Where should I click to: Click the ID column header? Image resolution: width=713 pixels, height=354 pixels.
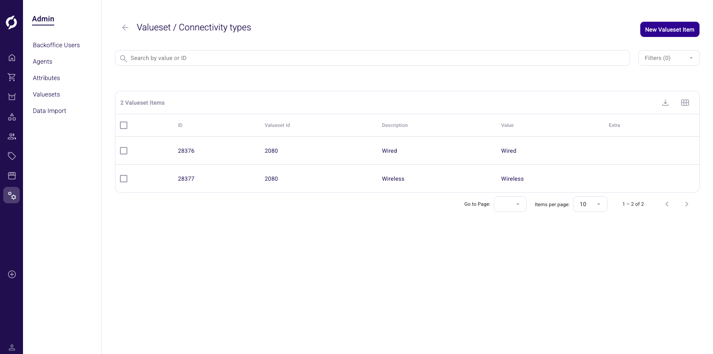180,125
